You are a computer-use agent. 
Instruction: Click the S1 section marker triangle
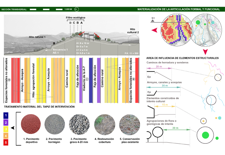[153, 21]
